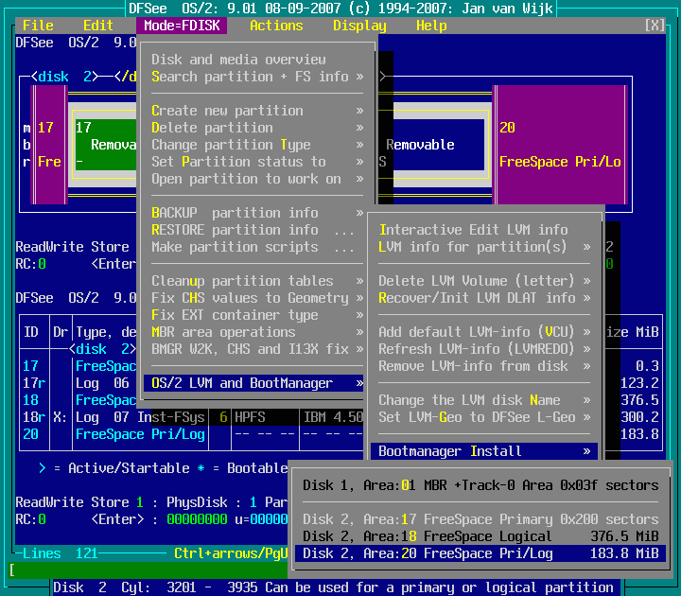
Task: Pick Disk 2 Area 17 FreeSpace Primary
Action: coord(480,519)
